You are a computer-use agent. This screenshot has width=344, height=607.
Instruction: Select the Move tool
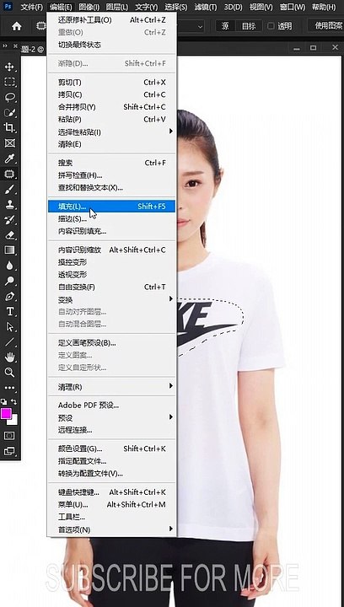pyautogui.click(x=9, y=67)
